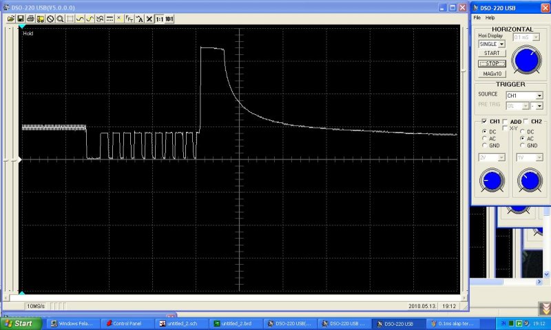Switch to Windows Fela... taskbar item
551x330 pixels.
(72, 323)
